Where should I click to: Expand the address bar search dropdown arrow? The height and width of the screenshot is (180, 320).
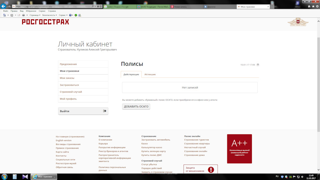pos(95,7)
